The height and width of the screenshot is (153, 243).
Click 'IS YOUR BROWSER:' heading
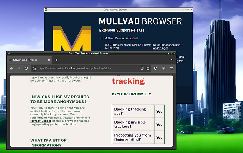[x=132, y=94]
